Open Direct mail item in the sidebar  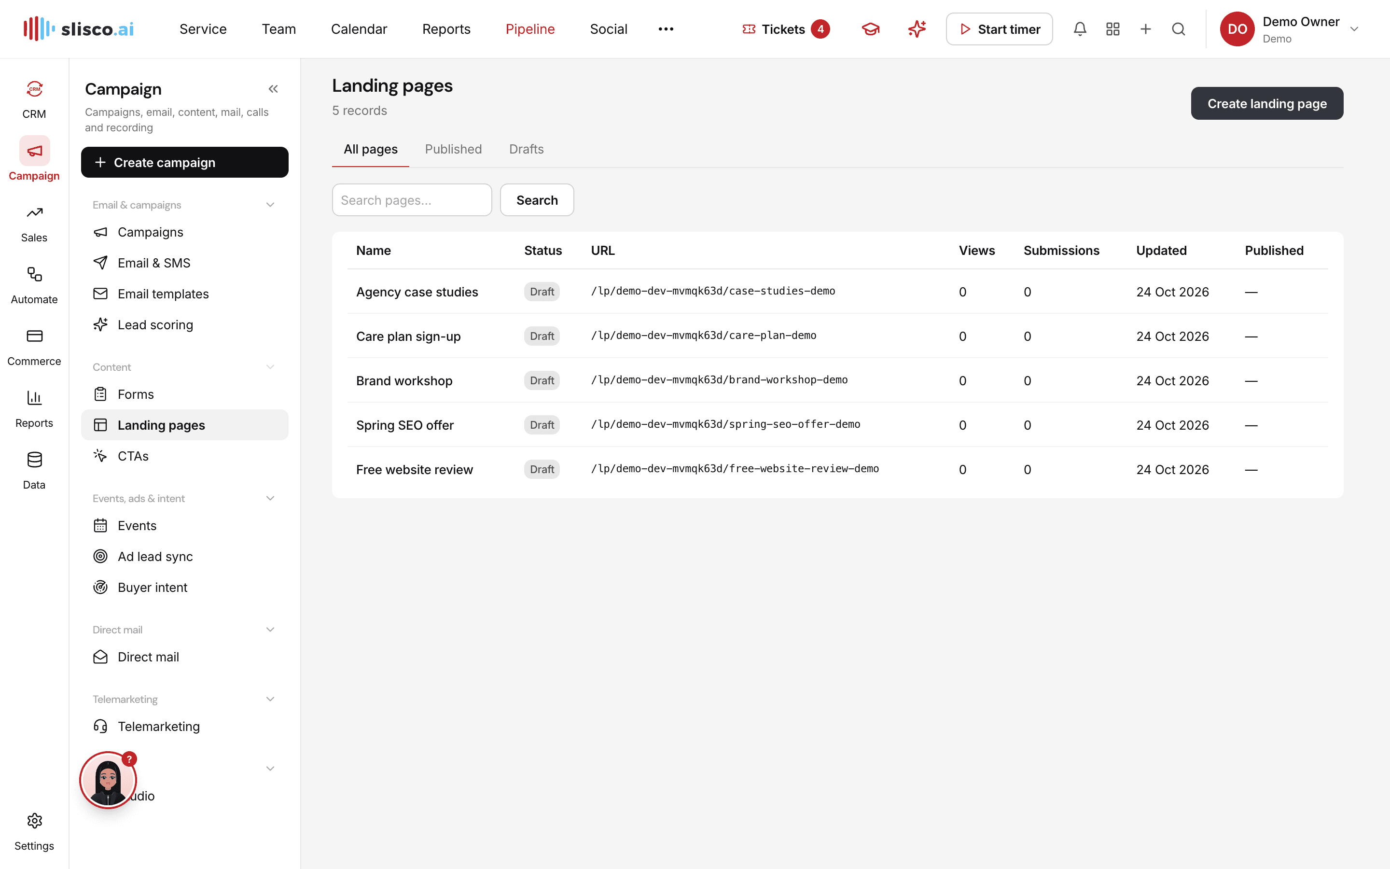coord(184,657)
